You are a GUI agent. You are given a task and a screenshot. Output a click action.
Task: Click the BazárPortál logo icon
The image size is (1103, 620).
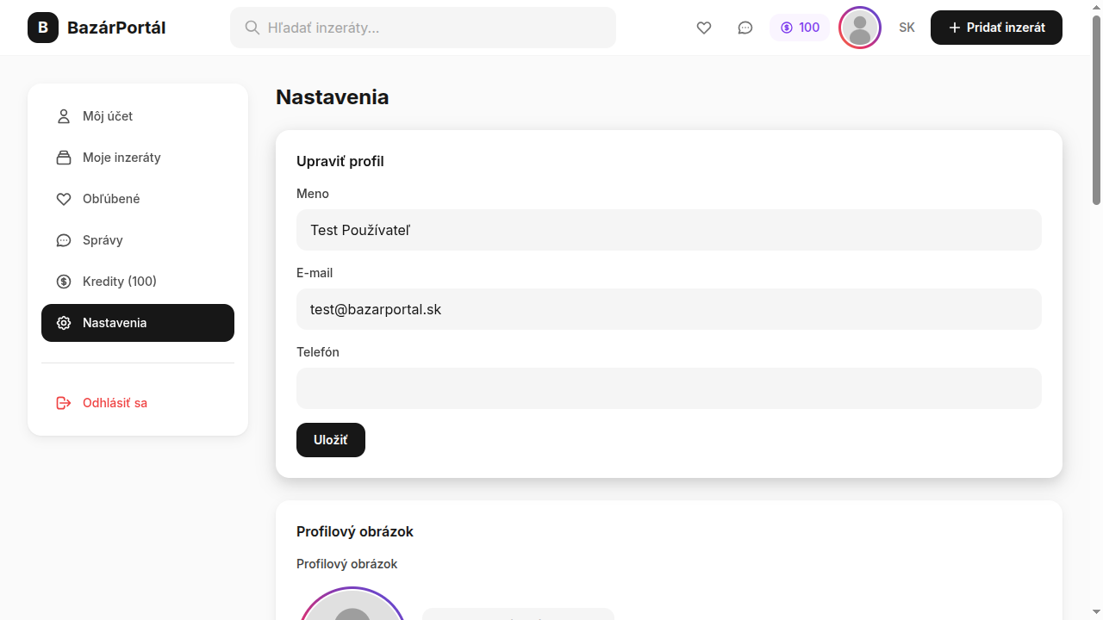(x=43, y=28)
